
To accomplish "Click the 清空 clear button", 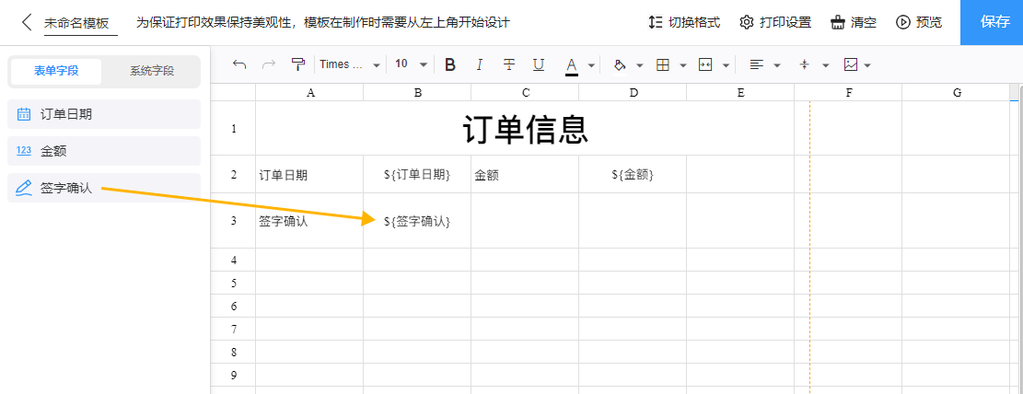I will click(x=854, y=22).
